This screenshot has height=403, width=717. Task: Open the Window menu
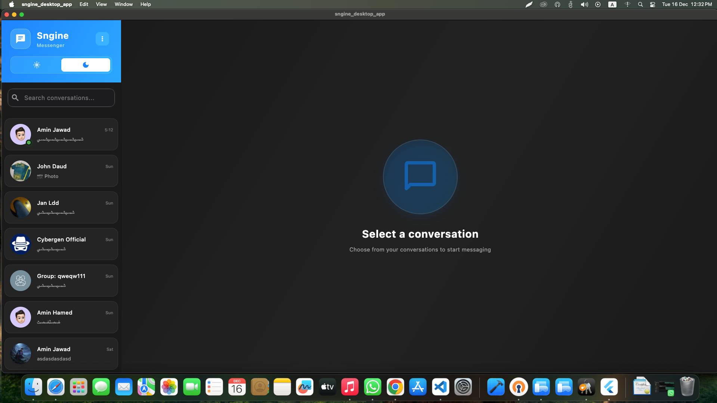click(123, 4)
